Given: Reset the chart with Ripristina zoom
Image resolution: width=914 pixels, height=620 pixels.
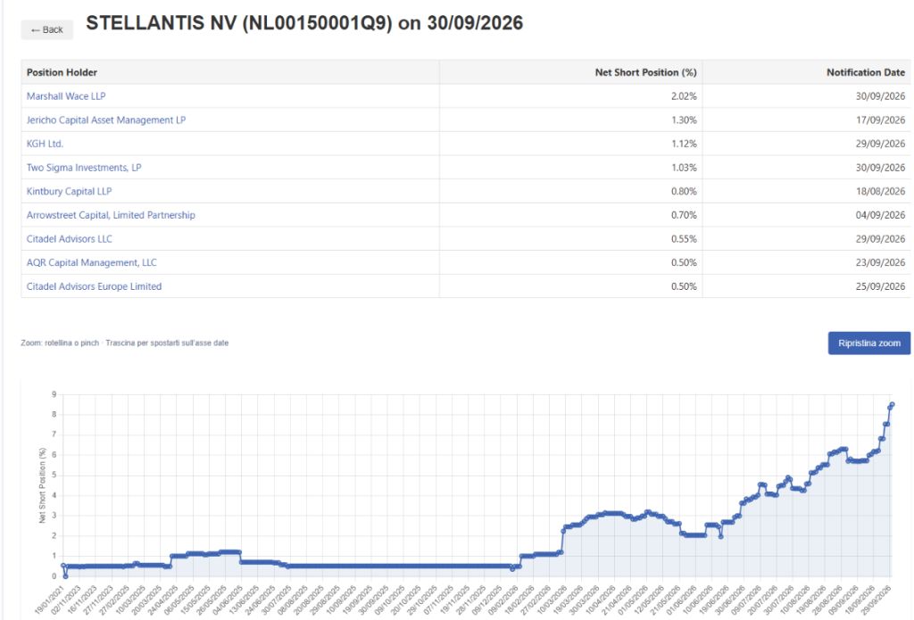Looking at the screenshot, I should pos(869,343).
